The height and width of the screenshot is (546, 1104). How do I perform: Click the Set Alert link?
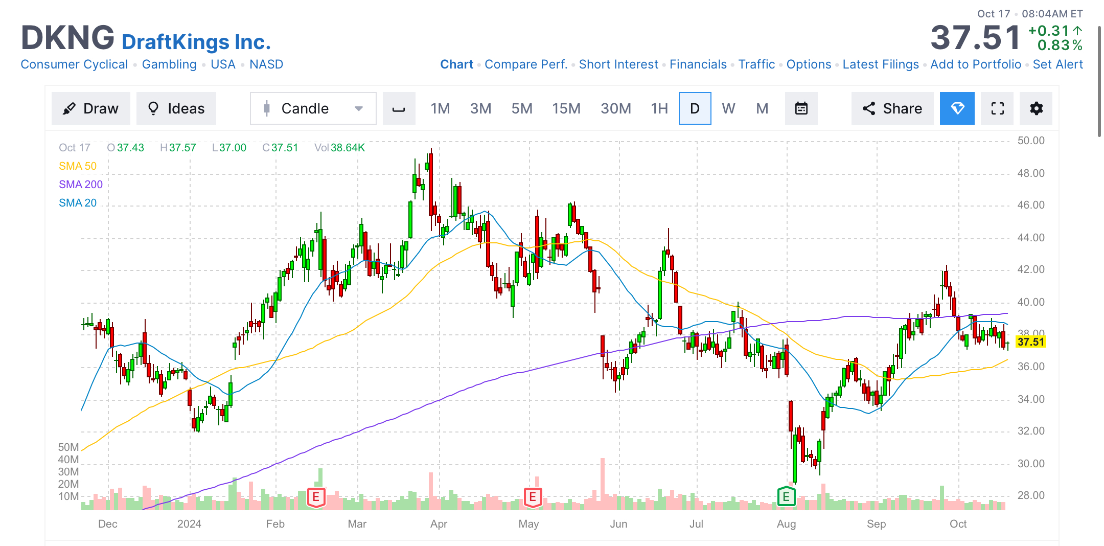coord(1057,64)
